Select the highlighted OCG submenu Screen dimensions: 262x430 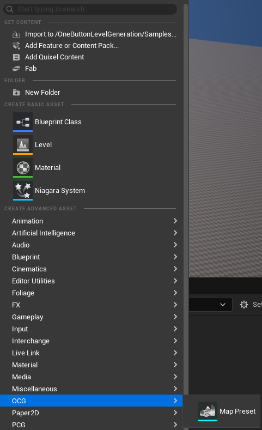pos(92,401)
